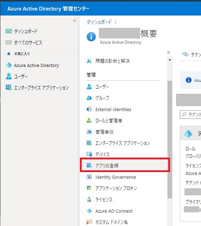Screen dimensions: 201x226
Task: Click the ダッシュボード breadcrumb link
Action: click(x=99, y=22)
